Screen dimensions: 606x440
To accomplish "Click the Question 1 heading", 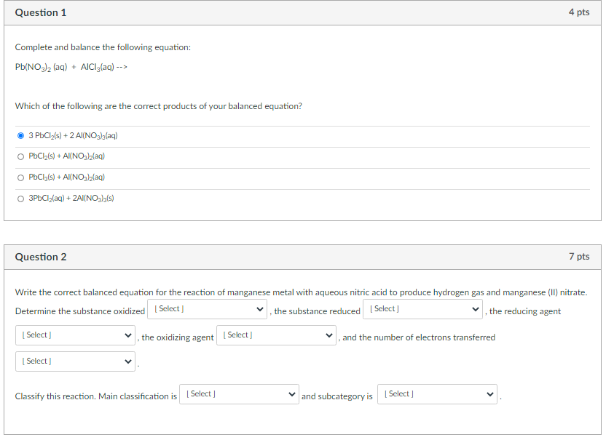I will coord(41,13).
